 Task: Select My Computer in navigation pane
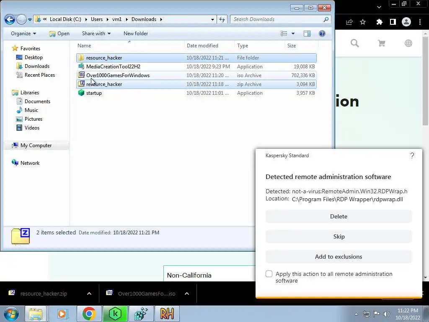(36, 145)
